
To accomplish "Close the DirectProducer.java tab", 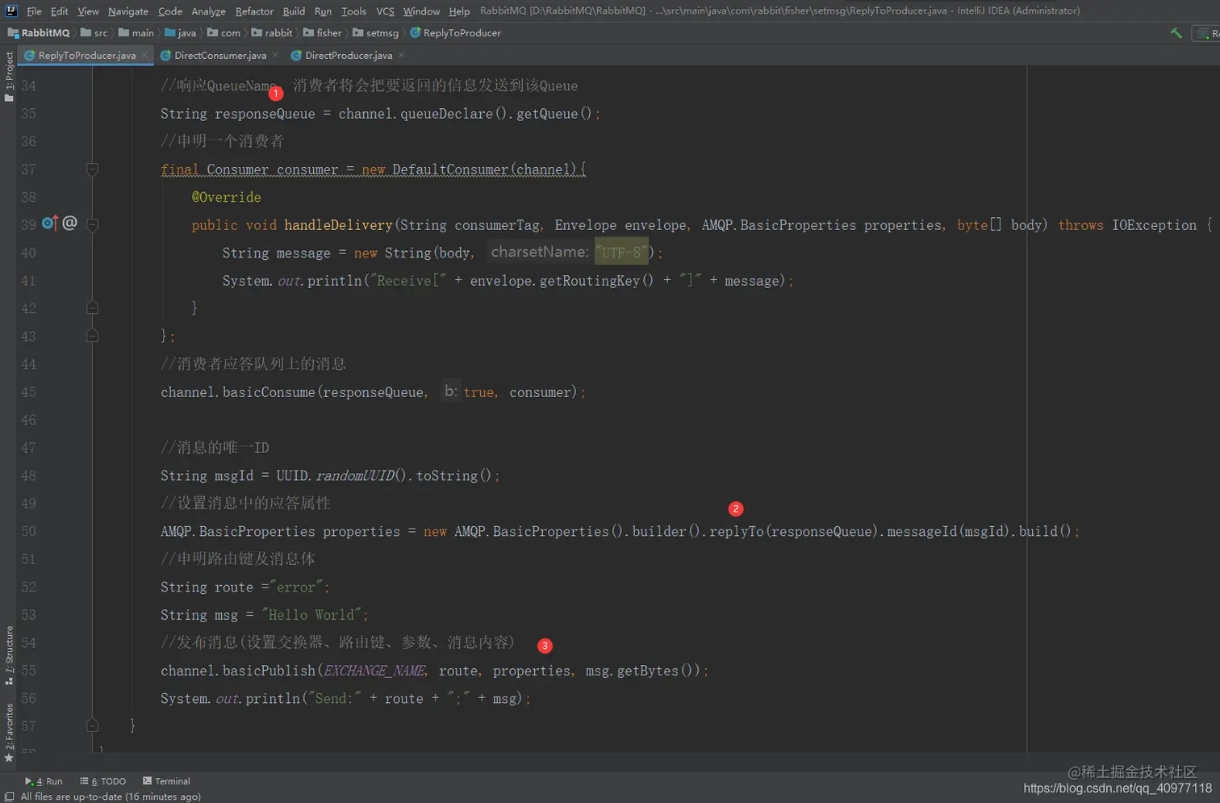I will click(x=401, y=55).
